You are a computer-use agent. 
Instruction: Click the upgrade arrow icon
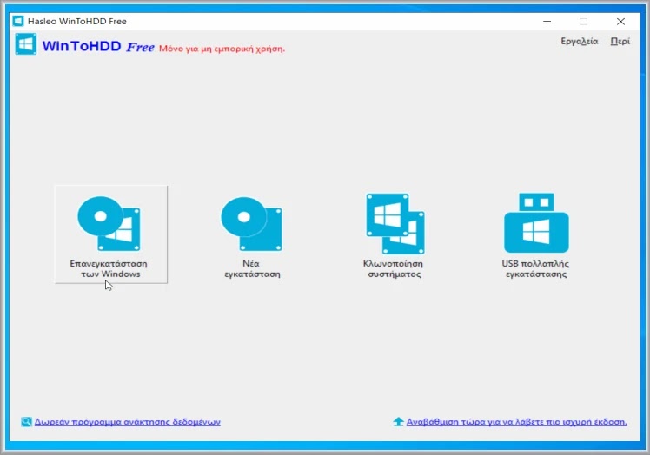[x=398, y=422]
